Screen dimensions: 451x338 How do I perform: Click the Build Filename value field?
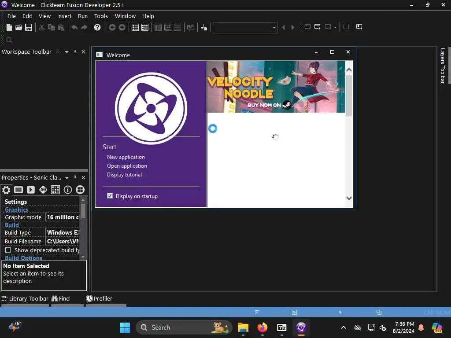[x=63, y=242]
